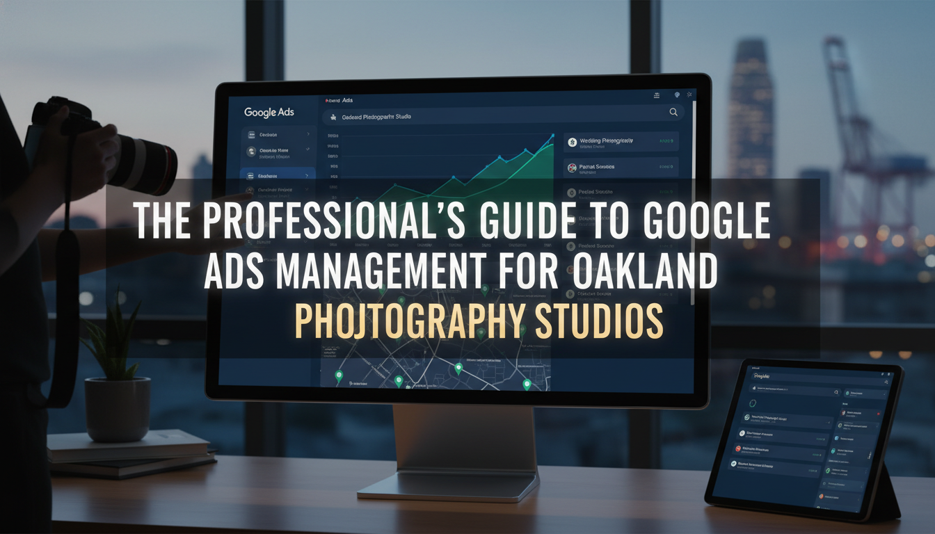This screenshot has width=935, height=534.
Task: Click the Wedding Photography campaign icon
Action: (573, 142)
